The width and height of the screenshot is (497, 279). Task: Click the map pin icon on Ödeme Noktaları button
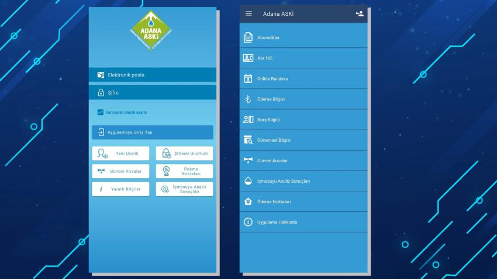coord(166,171)
